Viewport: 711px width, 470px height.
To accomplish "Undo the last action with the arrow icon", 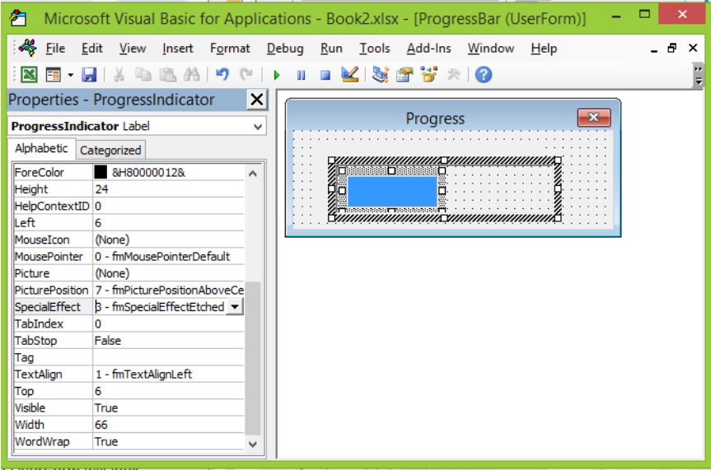I will pos(222,74).
